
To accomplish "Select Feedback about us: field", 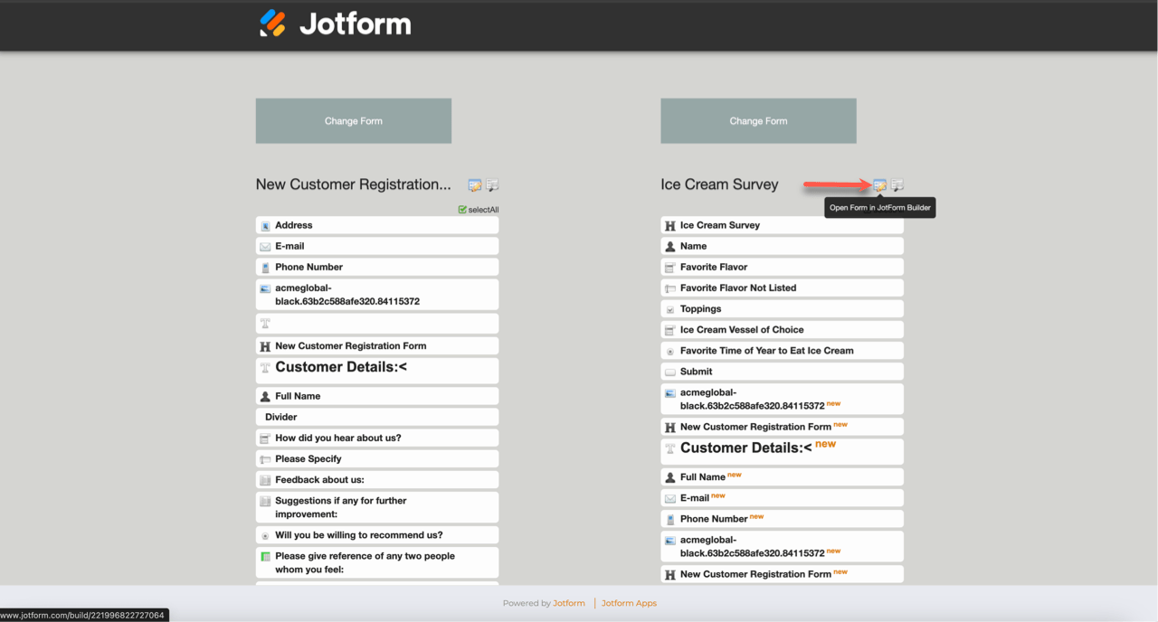I will click(377, 479).
